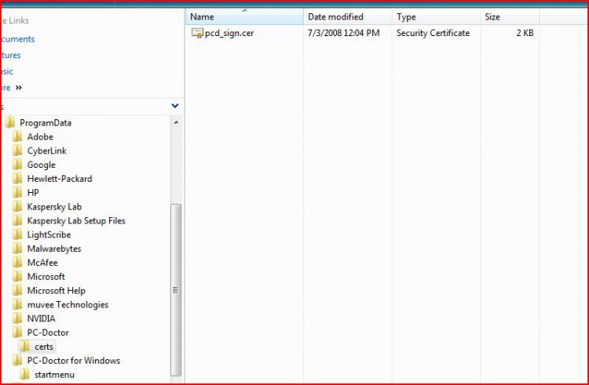589x385 pixels.
Task: Click the pcd_sign.cer certificate file icon
Action: [197, 33]
